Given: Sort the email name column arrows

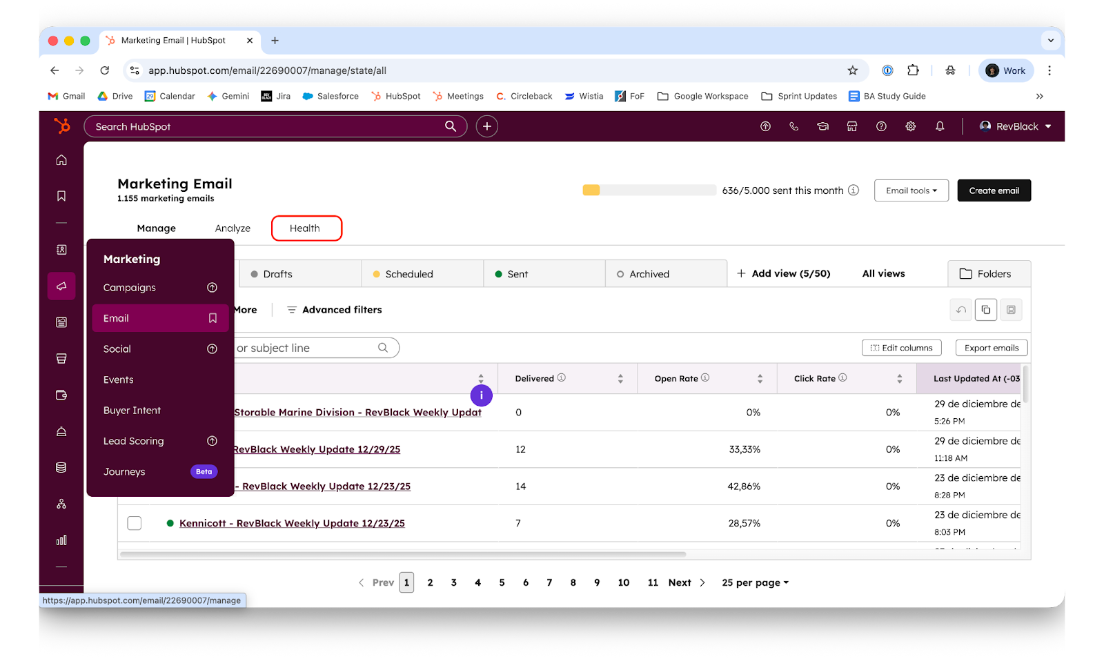Looking at the screenshot, I should pyautogui.click(x=481, y=378).
